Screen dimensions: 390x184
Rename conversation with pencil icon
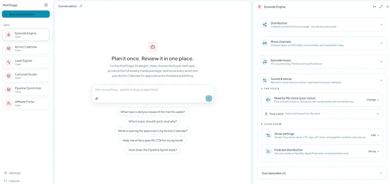(x=80, y=6)
